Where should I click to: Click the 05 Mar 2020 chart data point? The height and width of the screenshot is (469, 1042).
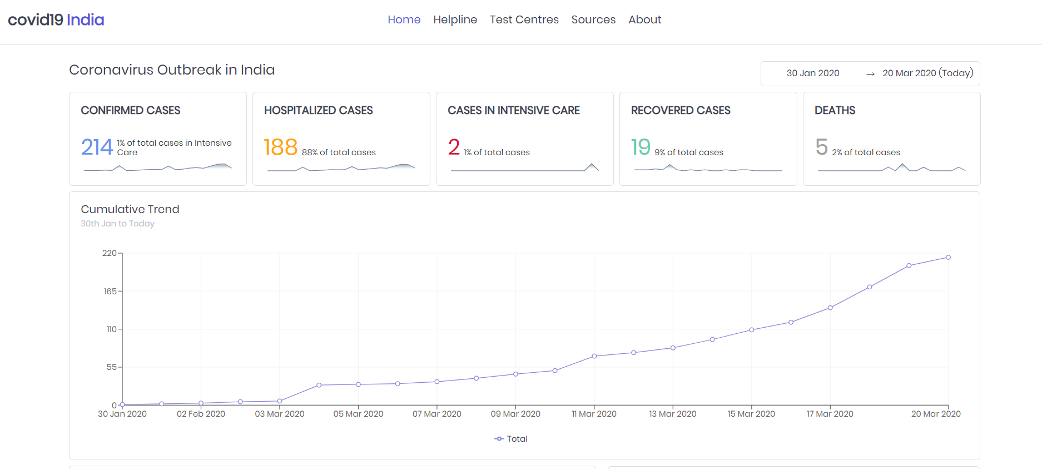[358, 384]
